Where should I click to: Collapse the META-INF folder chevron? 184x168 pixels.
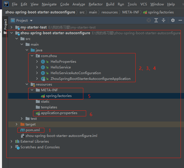click(x=32, y=90)
